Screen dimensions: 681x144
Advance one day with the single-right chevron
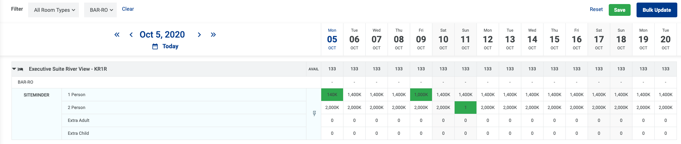199,35
